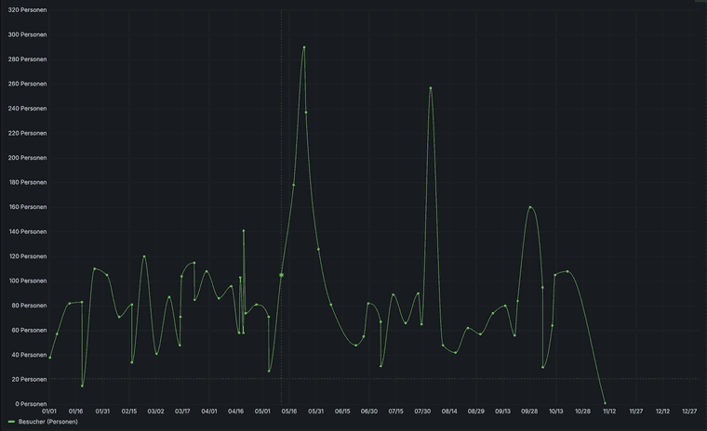The height and width of the screenshot is (431, 707).
Task: Click the final data point at 0 Personen
Action: tap(605, 403)
